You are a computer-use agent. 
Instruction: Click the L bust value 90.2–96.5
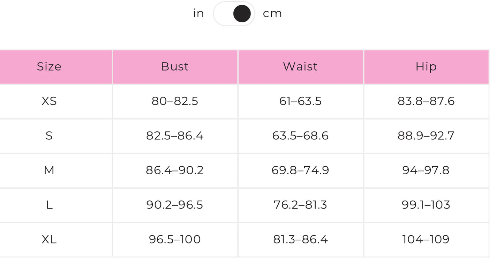[175, 205]
